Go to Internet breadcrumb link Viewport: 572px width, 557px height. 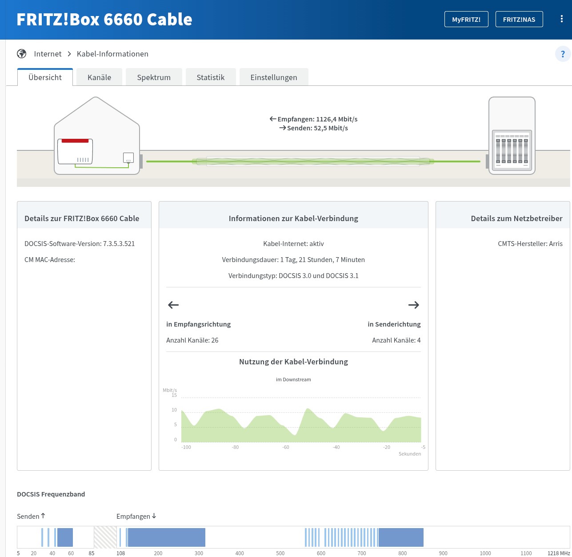click(48, 54)
